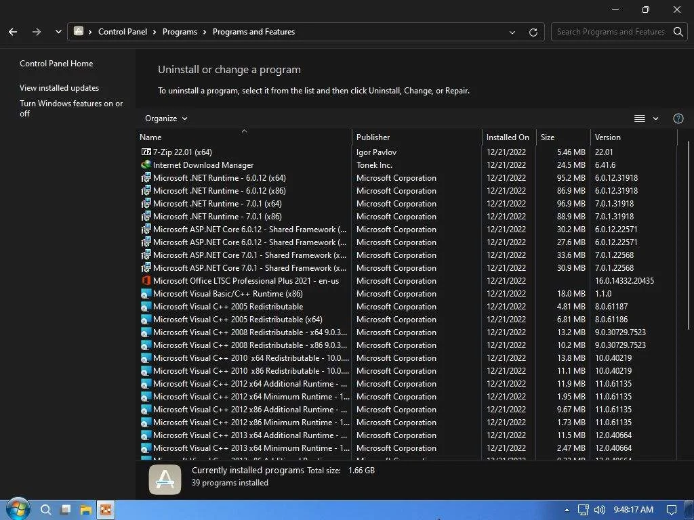Expand the address bar history dropdown
Screen dimensions: 694x520
512,32
